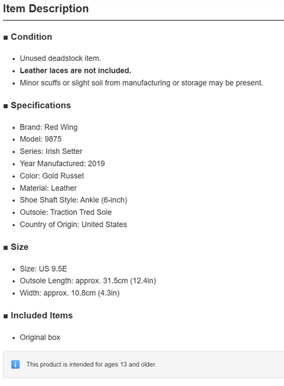
Task: Click the ages 13 and older notice
Action: point(91,364)
